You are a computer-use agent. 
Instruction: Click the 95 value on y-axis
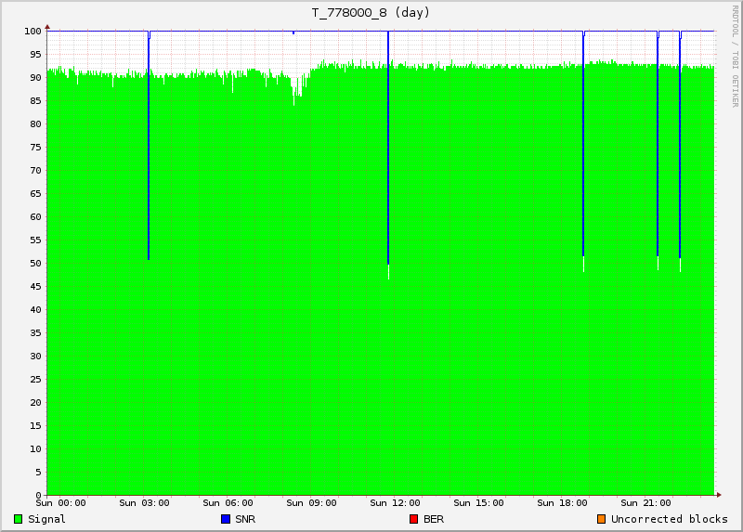(35, 55)
